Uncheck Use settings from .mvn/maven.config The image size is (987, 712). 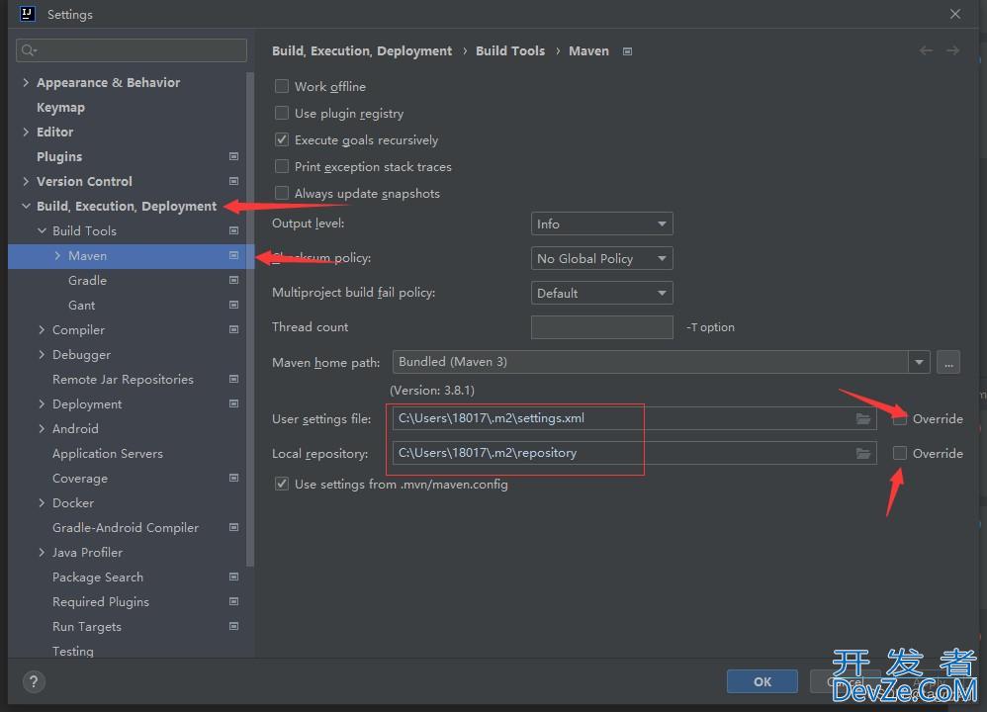[282, 485]
